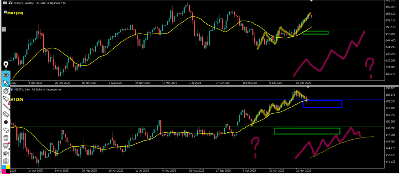This screenshot has width=399, height=174.
Task: Toggle the MA1(20) checkbox on weekly chart
Action: coord(4,12)
